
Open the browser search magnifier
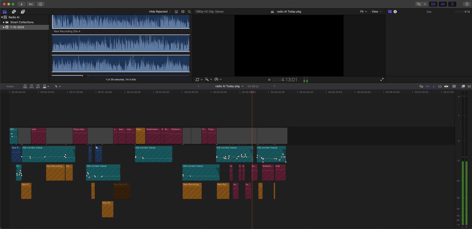click(189, 12)
